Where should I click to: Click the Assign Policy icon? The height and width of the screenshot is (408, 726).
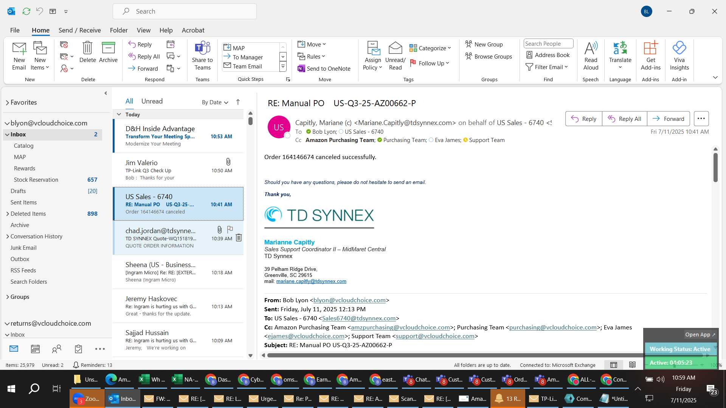[x=373, y=56]
